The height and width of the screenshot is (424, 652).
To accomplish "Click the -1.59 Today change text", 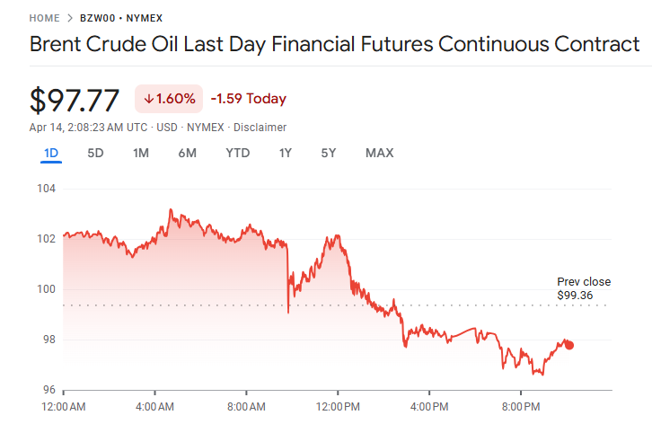I will pos(249,99).
